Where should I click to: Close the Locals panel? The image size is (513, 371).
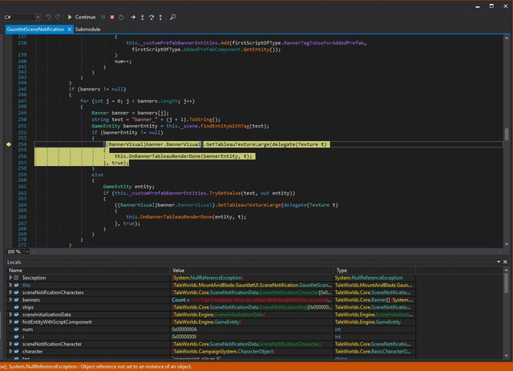tap(505, 262)
